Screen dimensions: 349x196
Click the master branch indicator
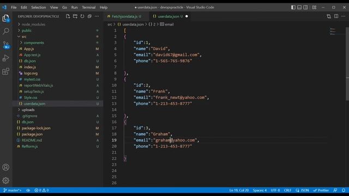coord(13,190)
